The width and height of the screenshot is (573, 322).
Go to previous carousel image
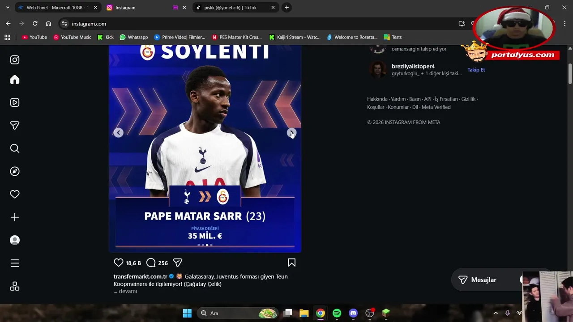(x=118, y=133)
